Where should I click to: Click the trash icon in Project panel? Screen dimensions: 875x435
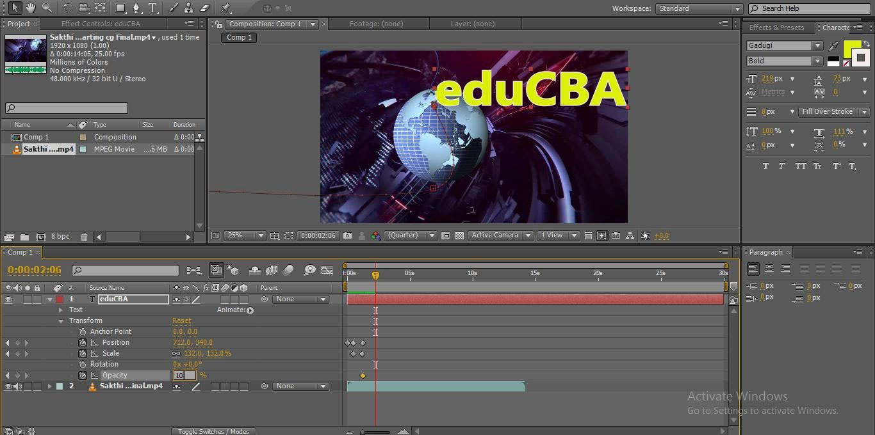(x=84, y=237)
